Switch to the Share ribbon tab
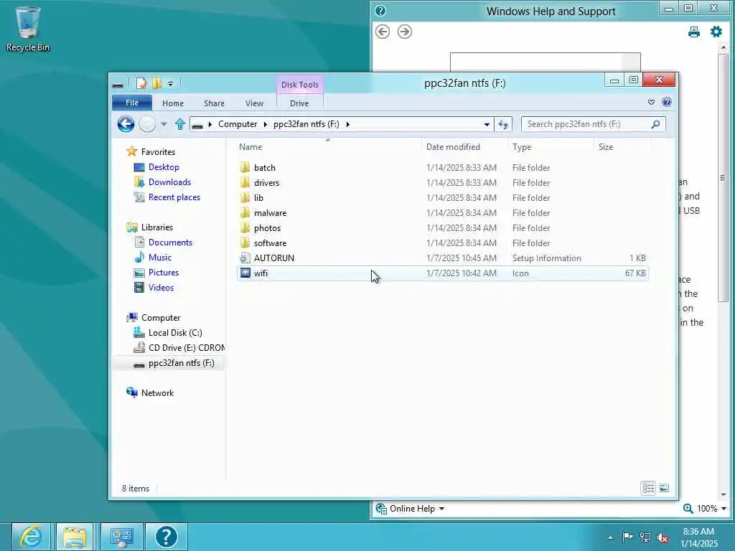This screenshot has height=551, width=735. pos(214,103)
